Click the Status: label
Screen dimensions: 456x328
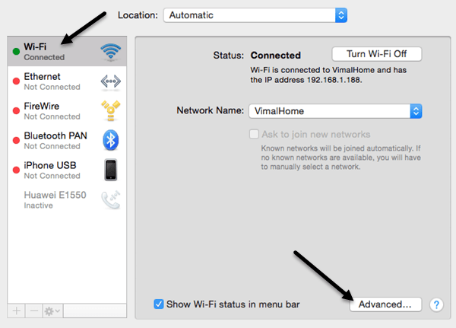tap(228, 56)
